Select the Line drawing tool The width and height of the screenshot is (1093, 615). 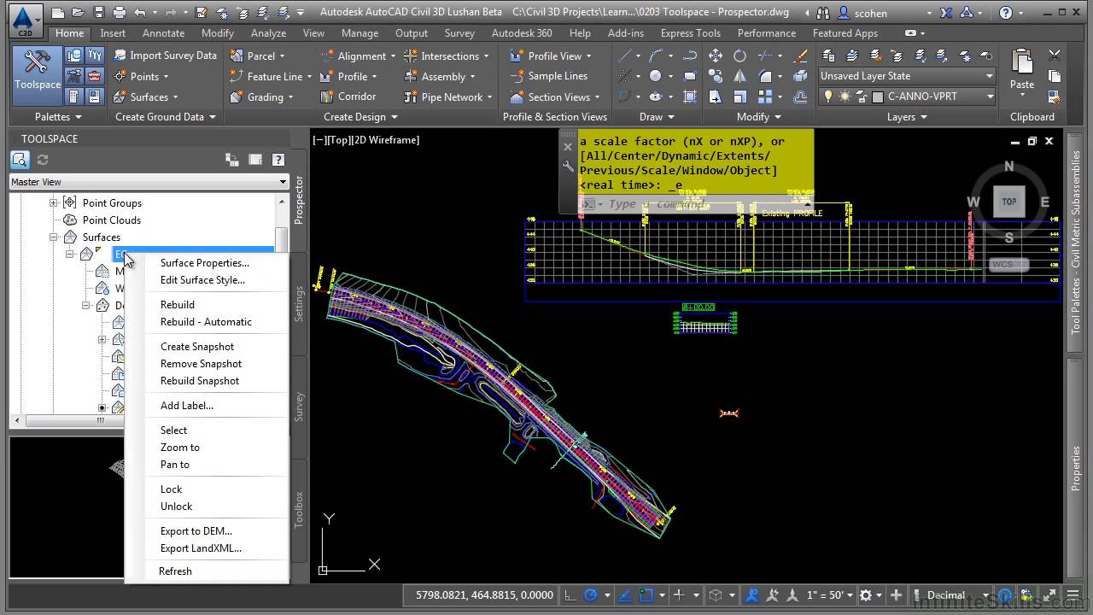click(625, 56)
